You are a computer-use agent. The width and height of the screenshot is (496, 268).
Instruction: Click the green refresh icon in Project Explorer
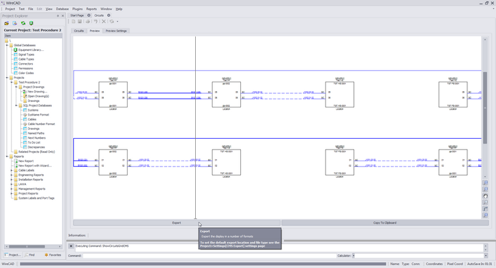coord(23,23)
